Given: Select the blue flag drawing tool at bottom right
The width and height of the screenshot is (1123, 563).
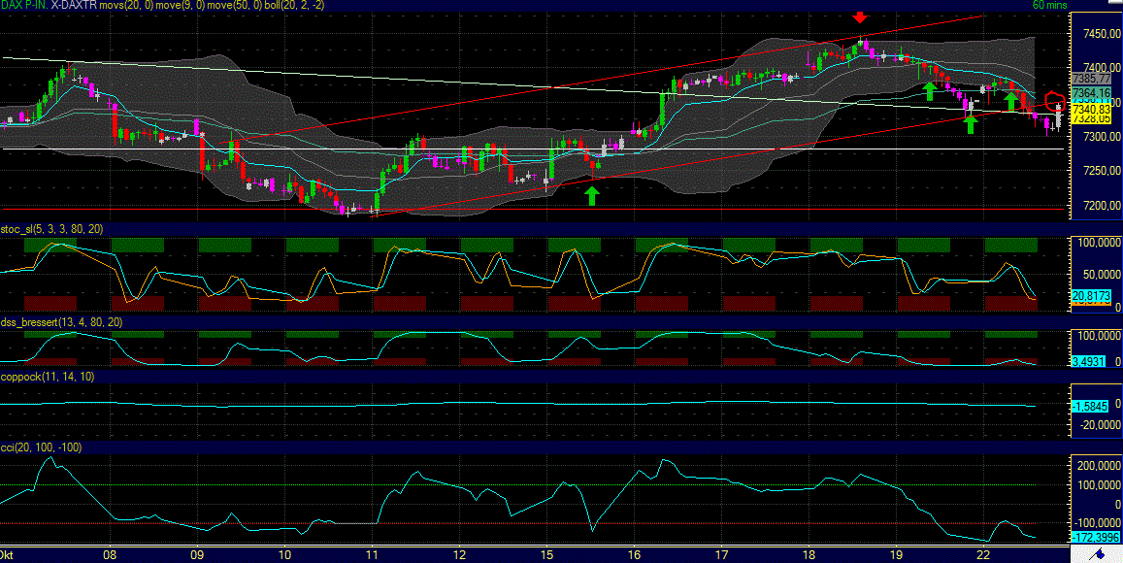Looking at the screenshot, I should [1100, 555].
